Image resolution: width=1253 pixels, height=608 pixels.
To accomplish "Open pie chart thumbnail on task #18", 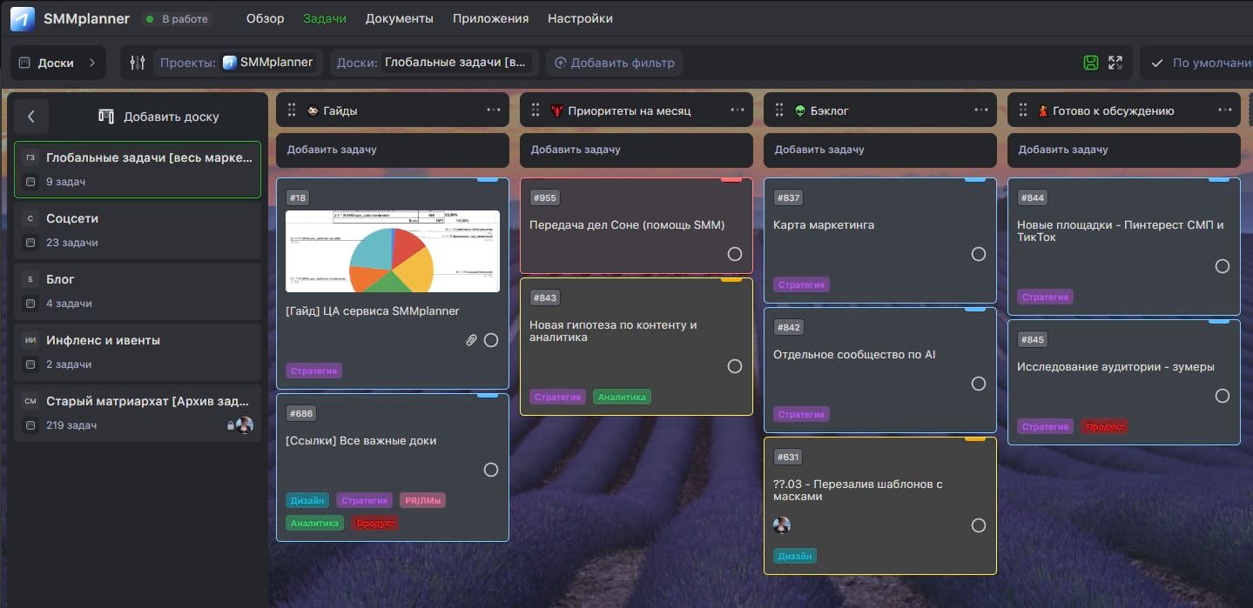I will coord(393,251).
